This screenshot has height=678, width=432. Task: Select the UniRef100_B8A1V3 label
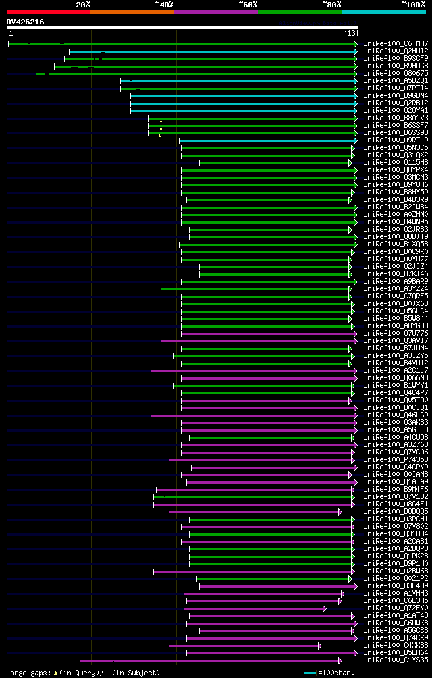(x=396, y=118)
